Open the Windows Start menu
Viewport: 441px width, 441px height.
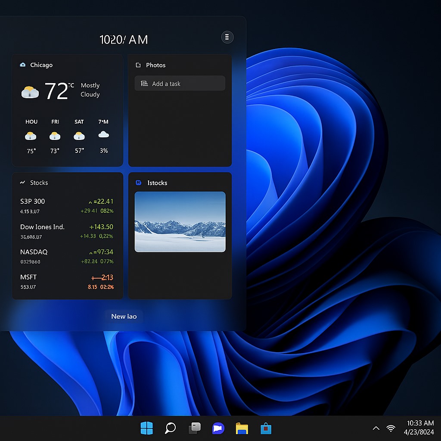pos(146,428)
